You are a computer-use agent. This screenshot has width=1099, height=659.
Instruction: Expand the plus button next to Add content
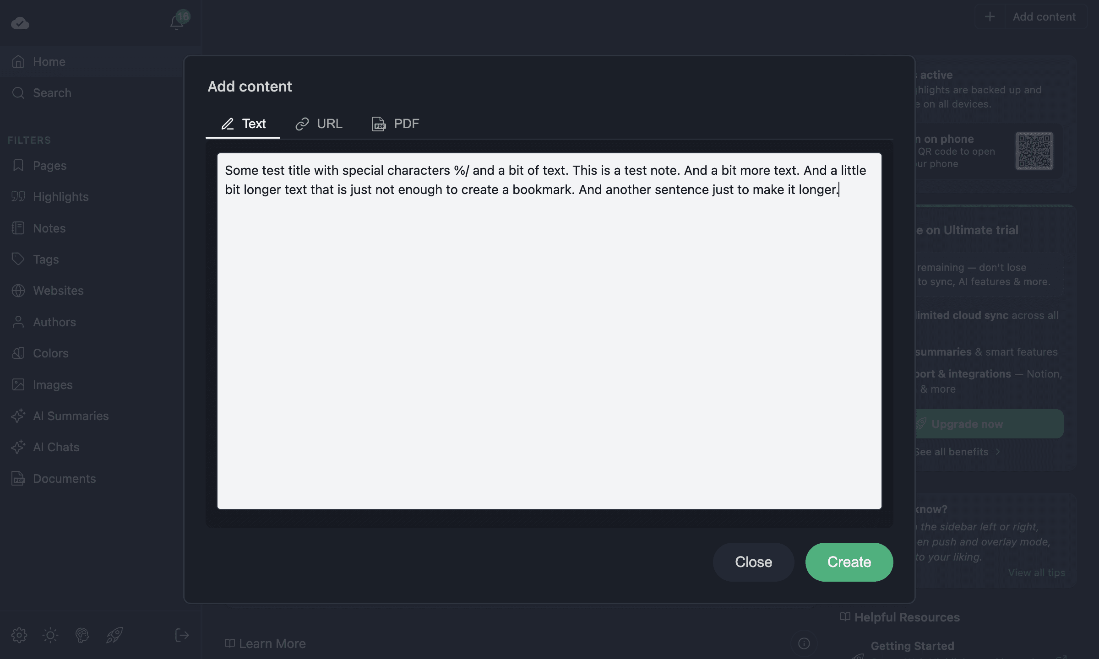point(989,16)
